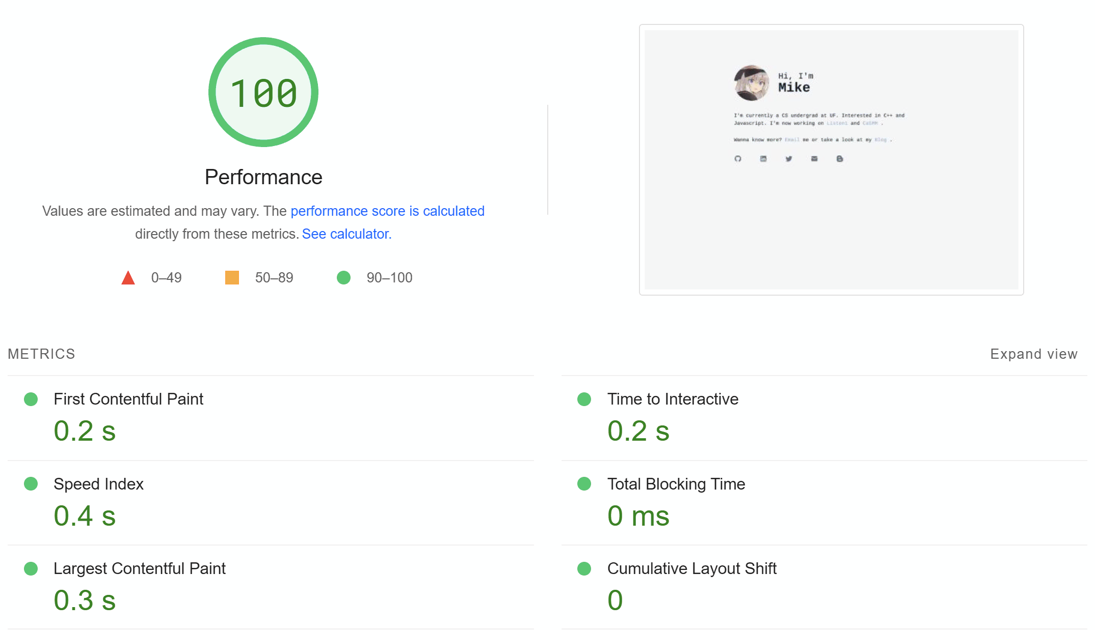
Task: Click the green circle 90–100 legend icon
Action: click(x=343, y=278)
